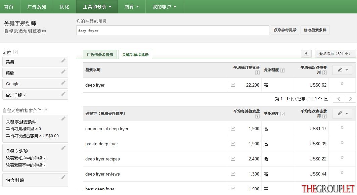Click deep fryer recipes keyword

click(x=102, y=159)
